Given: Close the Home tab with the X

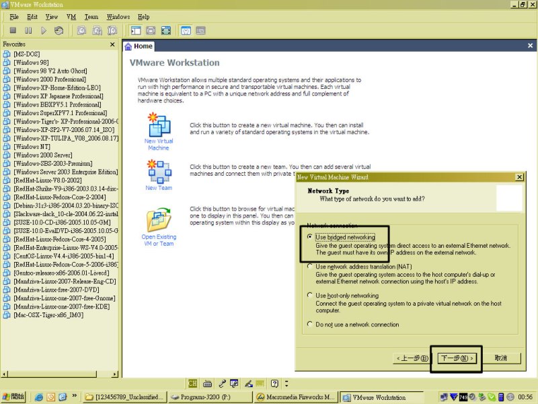Looking at the screenshot, I should coord(530,45).
